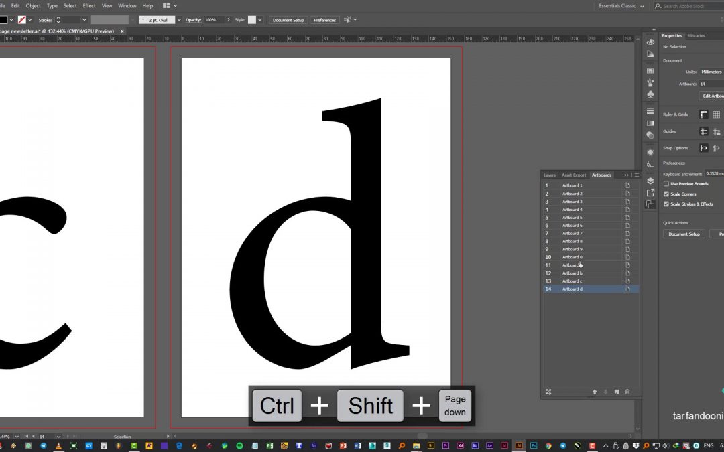
Task: Open the stroke weight dropdown arrow
Action: 84,20
